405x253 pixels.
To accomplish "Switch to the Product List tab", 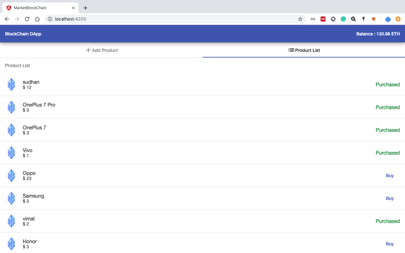I will click(304, 50).
